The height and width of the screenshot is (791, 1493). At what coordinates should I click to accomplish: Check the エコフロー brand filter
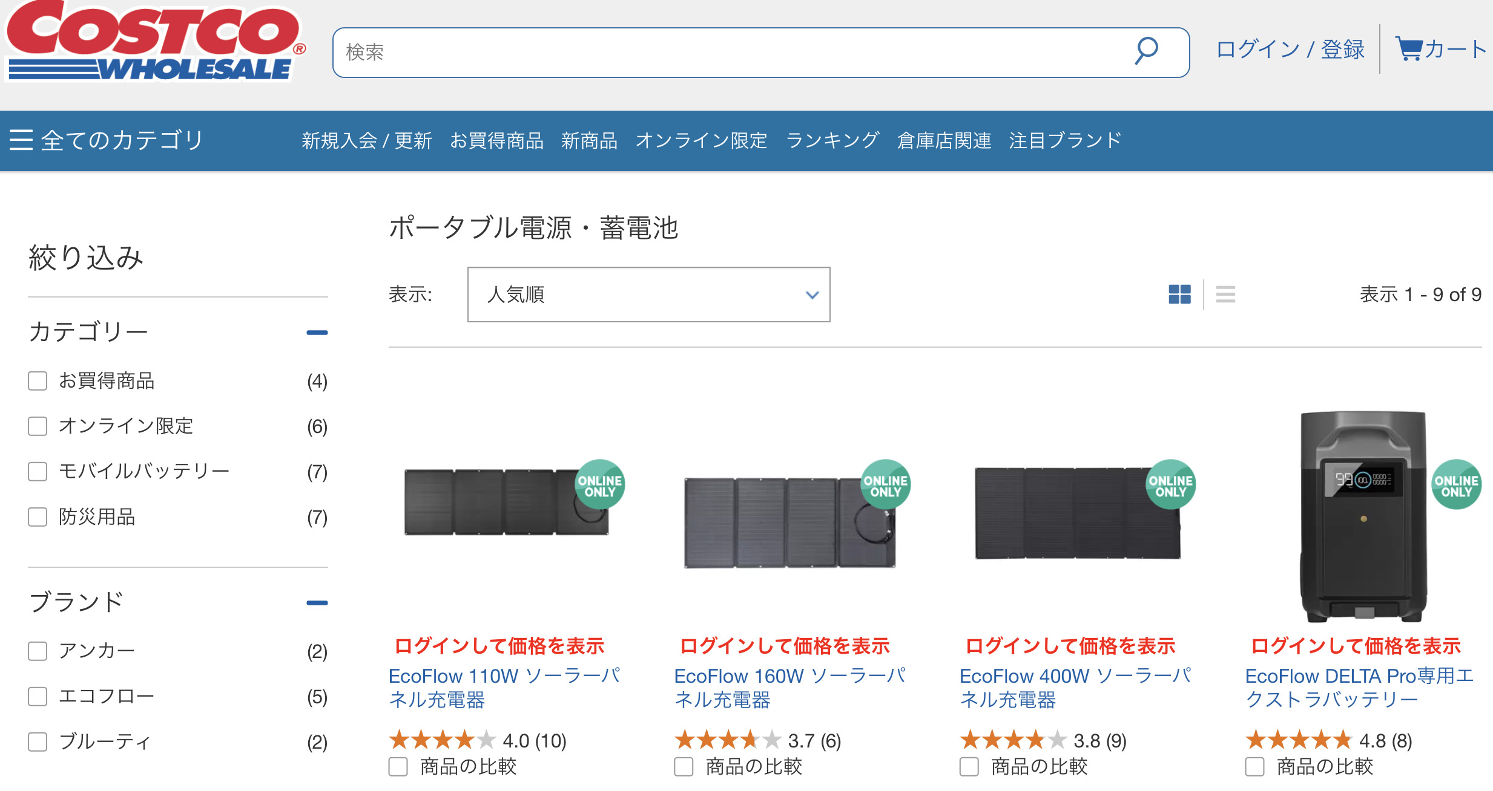pos(38,697)
